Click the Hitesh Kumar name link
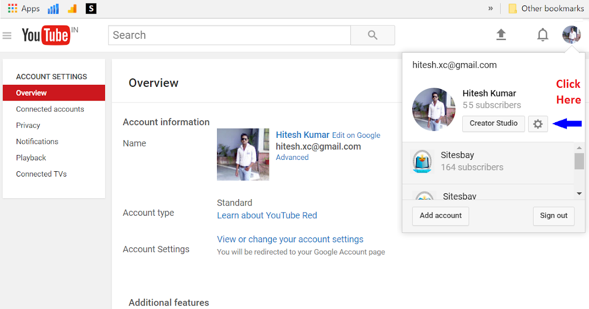 pos(303,135)
